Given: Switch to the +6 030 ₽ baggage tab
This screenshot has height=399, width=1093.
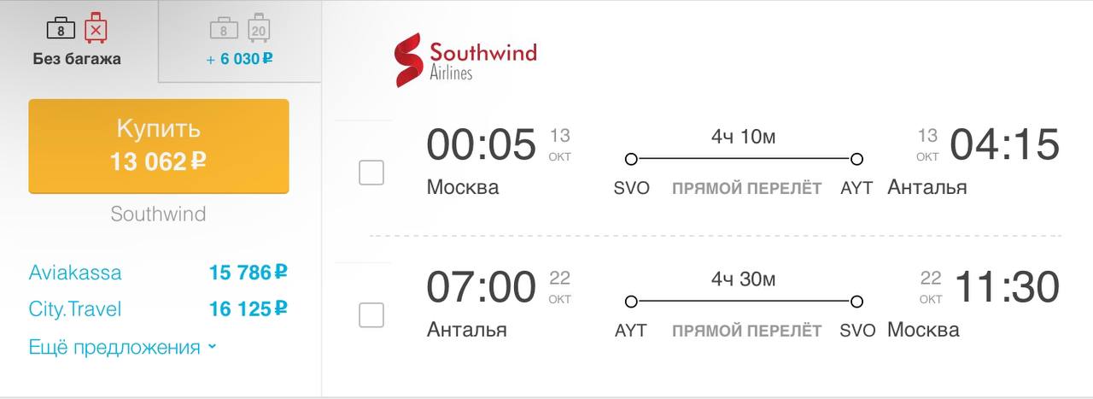Looking at the screenshot, I should pos(239,43).
